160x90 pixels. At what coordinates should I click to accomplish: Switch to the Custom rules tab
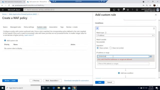coord(42,27)
